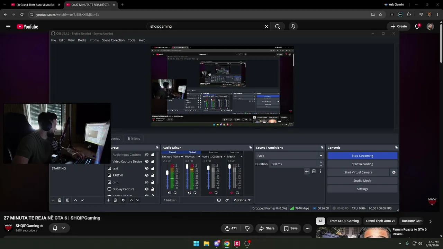
Task: Move the selected source up
Action: click(x=131, y=200)
